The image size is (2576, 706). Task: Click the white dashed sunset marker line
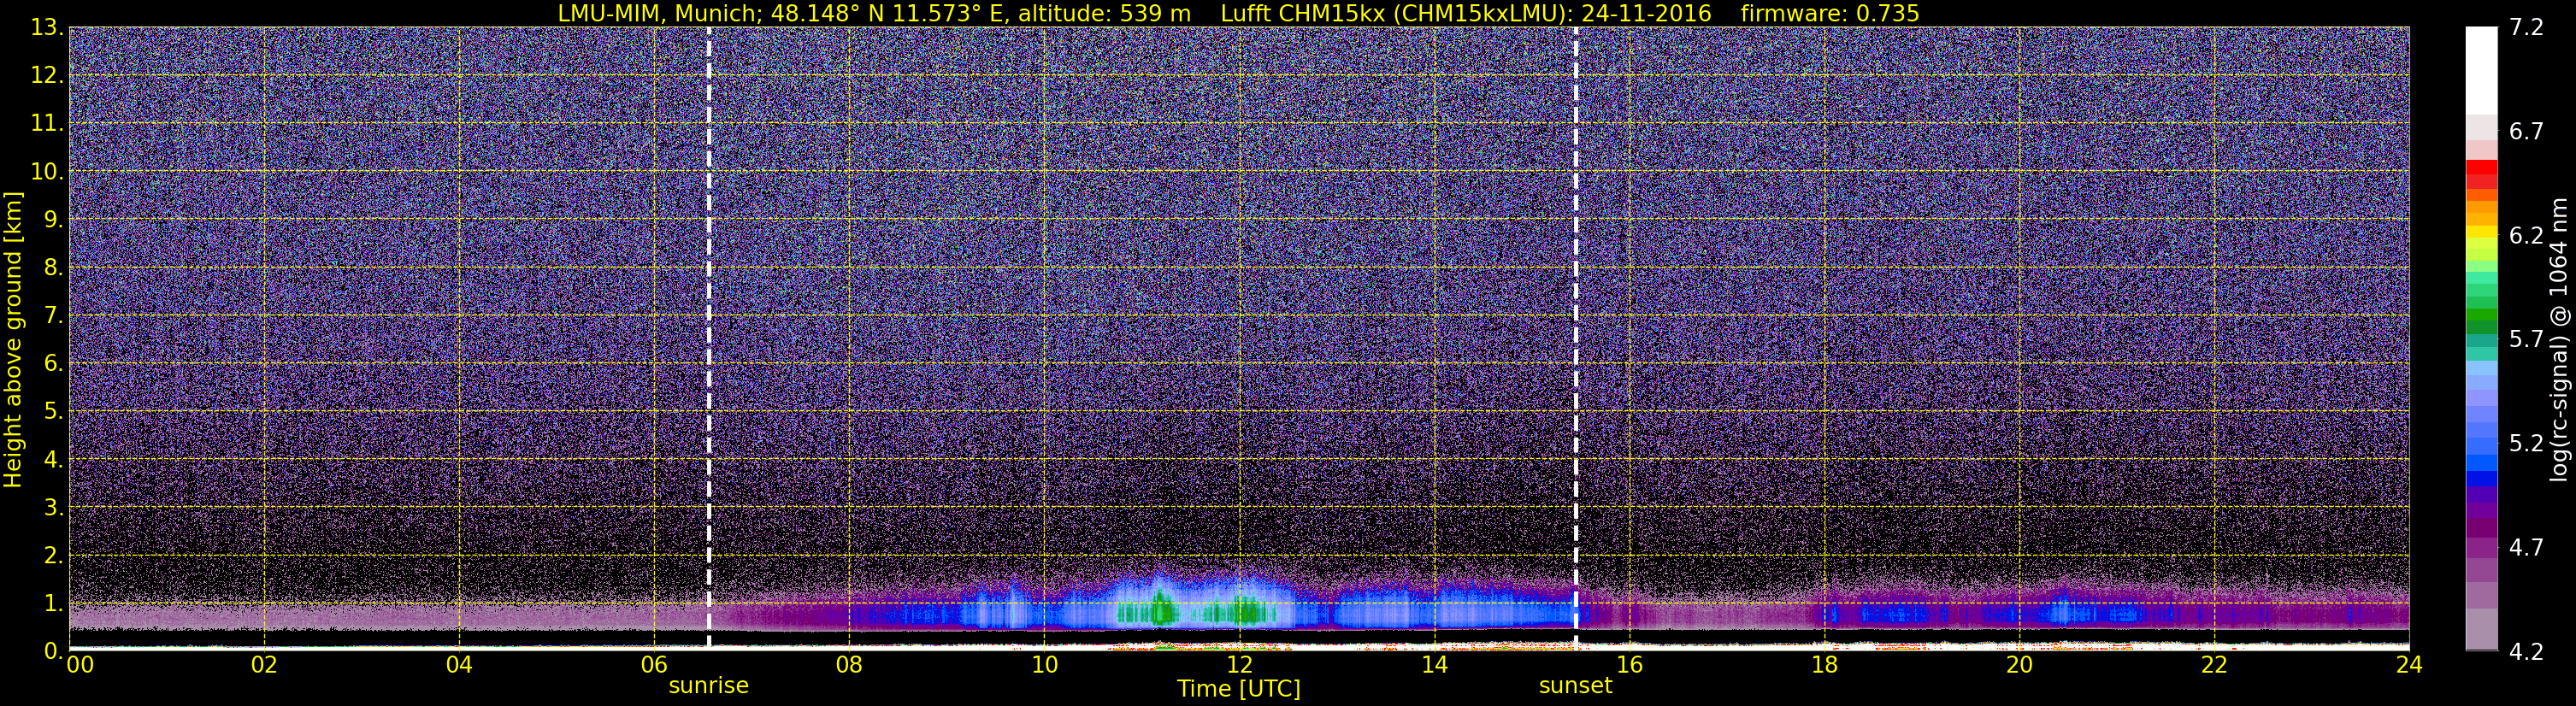pos(1575,339)
